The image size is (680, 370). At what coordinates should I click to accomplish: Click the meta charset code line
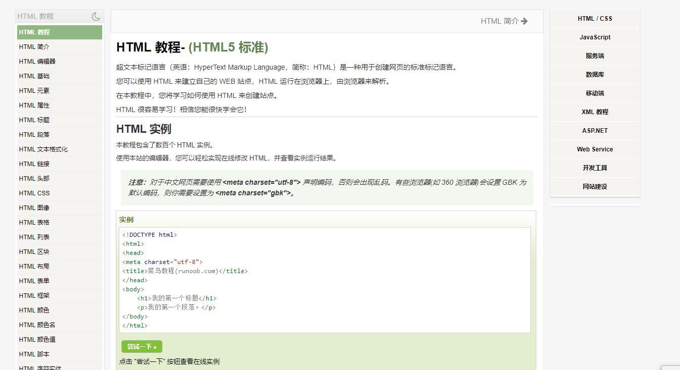(162, 262)
